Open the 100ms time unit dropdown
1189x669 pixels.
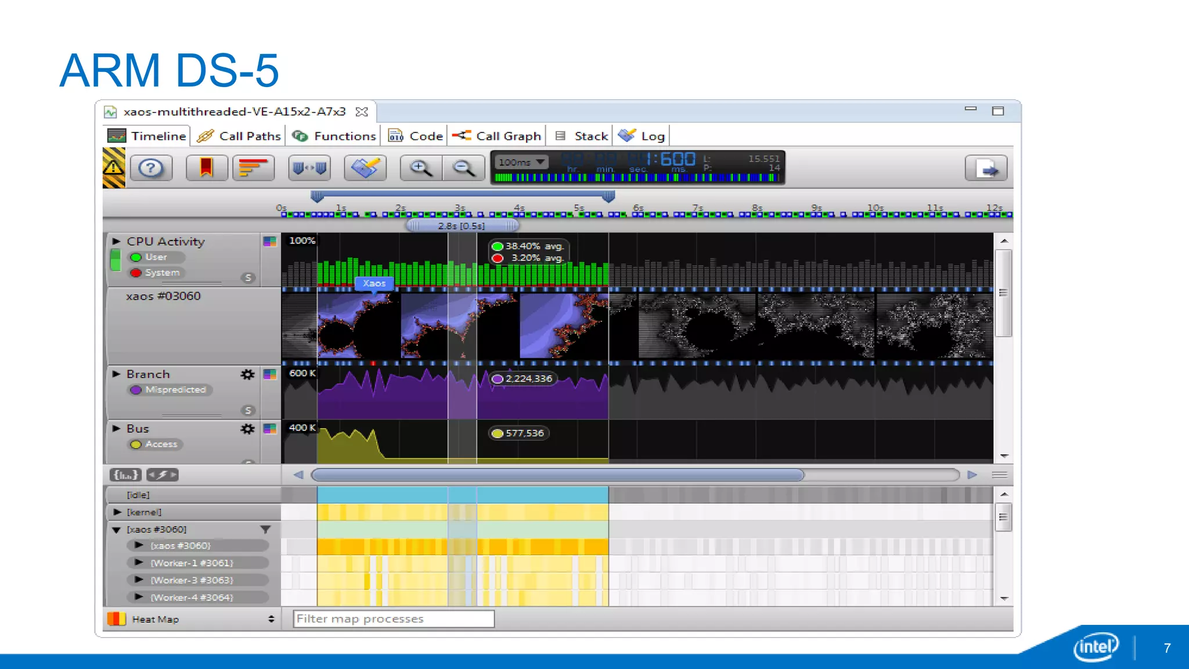[x=522, y=162]
